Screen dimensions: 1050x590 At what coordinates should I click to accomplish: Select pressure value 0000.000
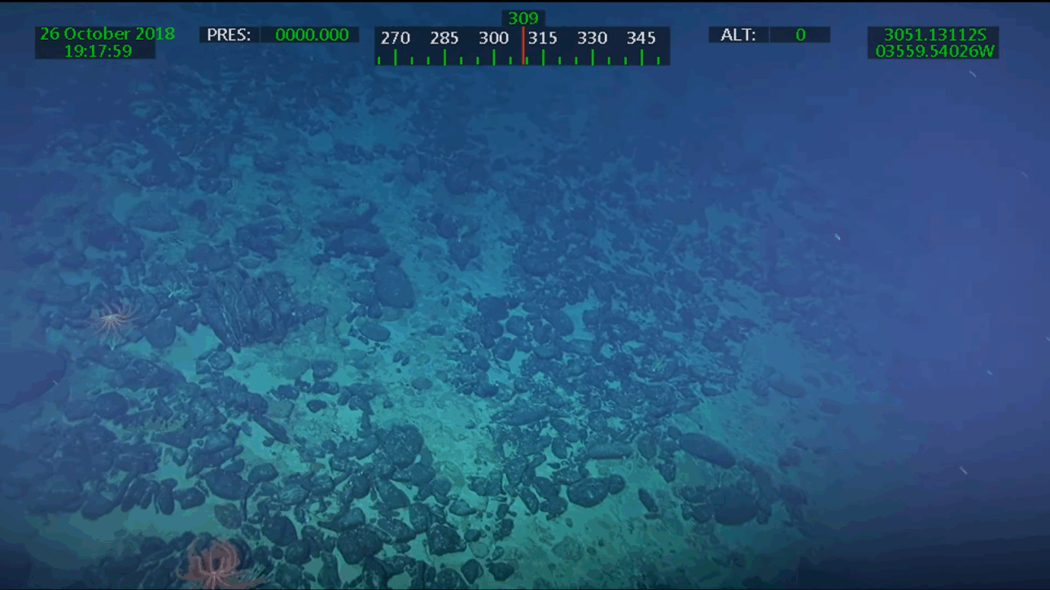click(x=312, y=35)
